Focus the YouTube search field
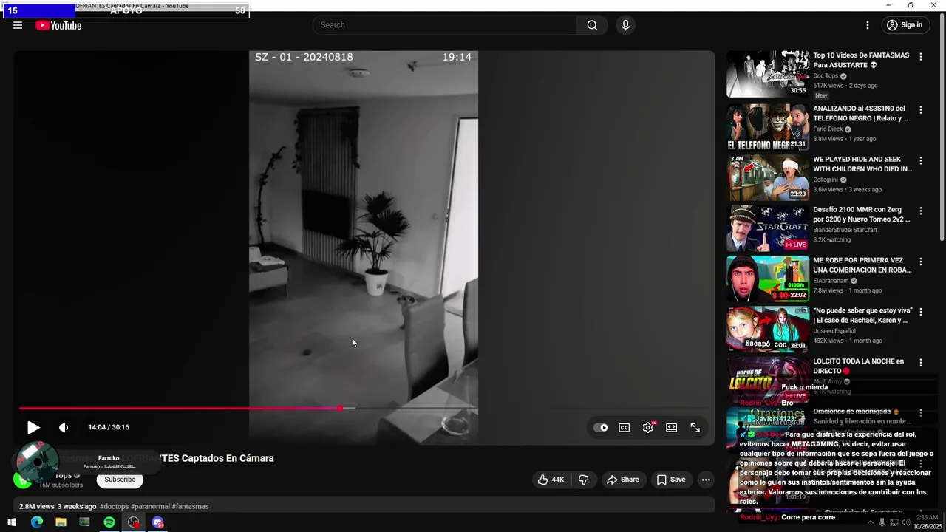Viewport: 946px width, 532px height. (445, 25)
